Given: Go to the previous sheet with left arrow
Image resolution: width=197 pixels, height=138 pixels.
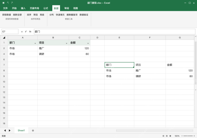Looking at the screenshot, I should (5, 130).
